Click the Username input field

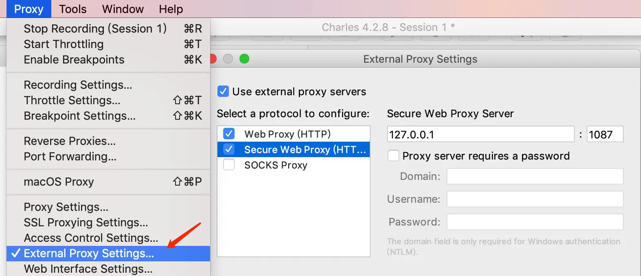535,199
